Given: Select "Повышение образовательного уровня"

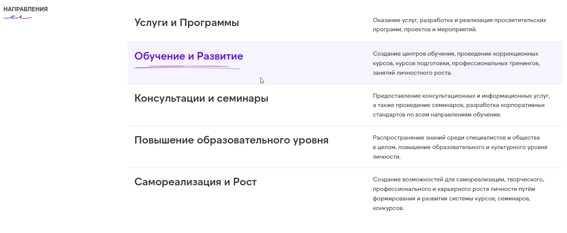Looking at the screenshot, I should [x=231, y=140].
